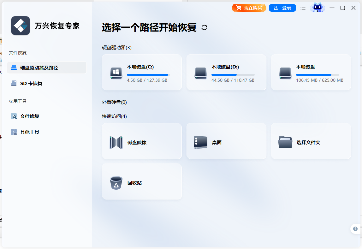This screenshot has height=249, width=362.
Task: Click the file repair wrench icon
Action: 14,116
